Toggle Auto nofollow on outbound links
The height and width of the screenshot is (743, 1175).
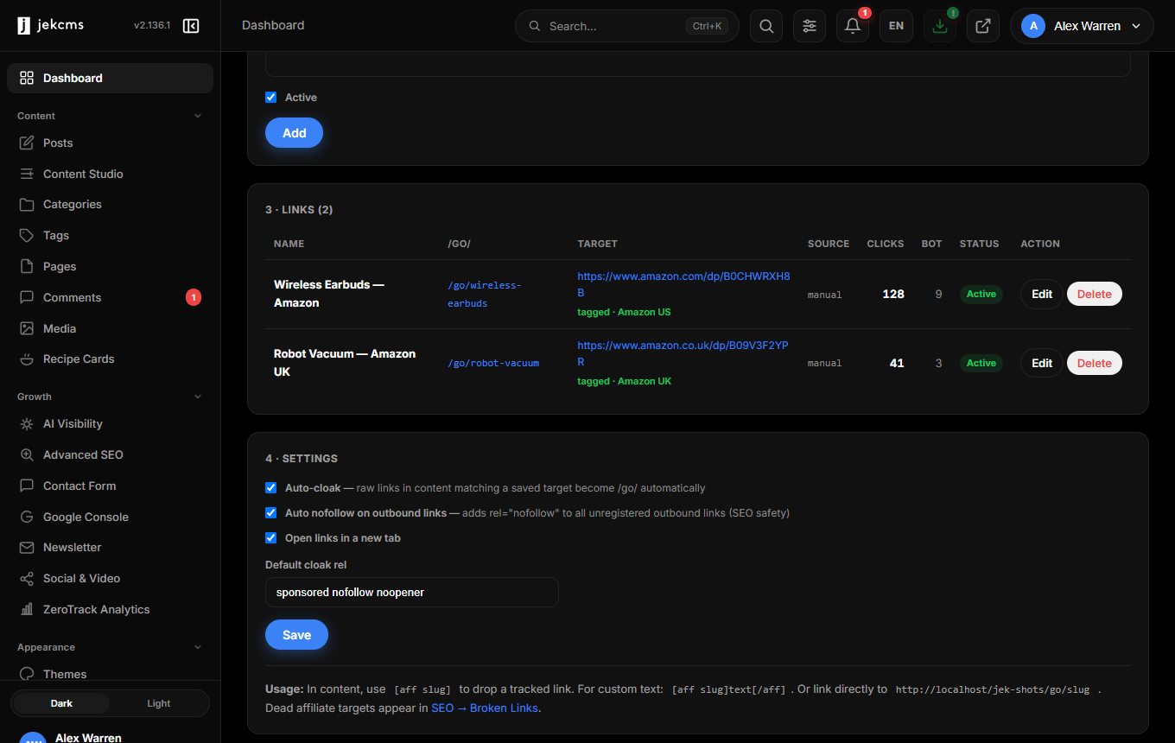click(271, 513)
